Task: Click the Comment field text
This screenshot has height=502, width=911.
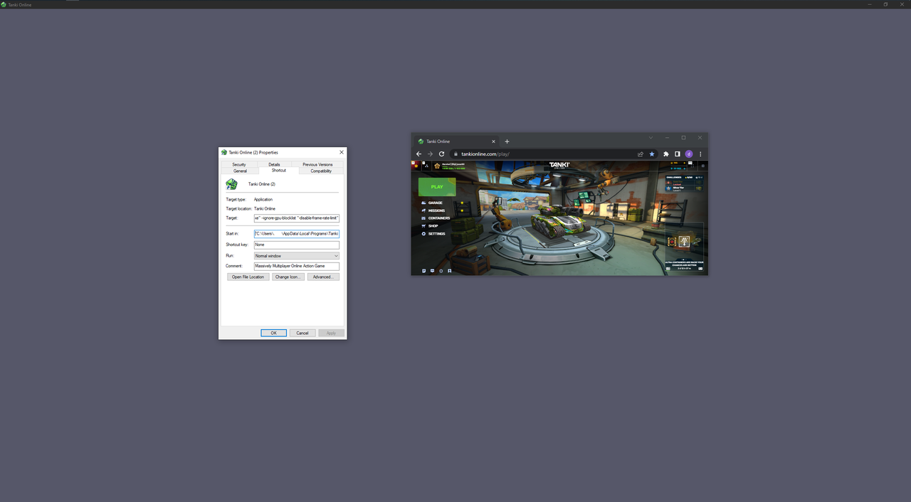Action: click(297, 266)
